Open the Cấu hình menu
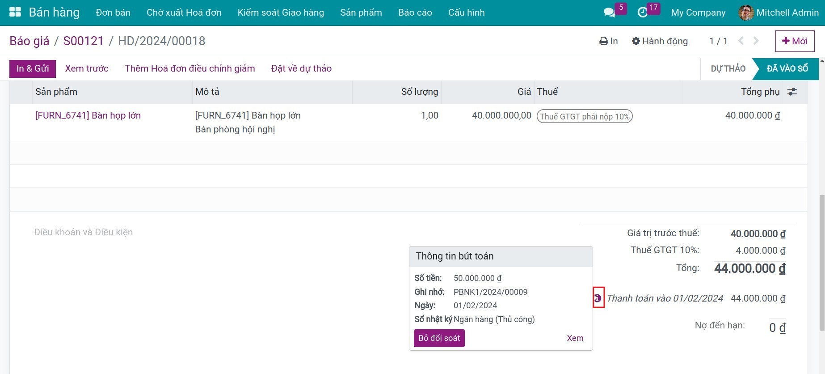 tap(466, 13)
